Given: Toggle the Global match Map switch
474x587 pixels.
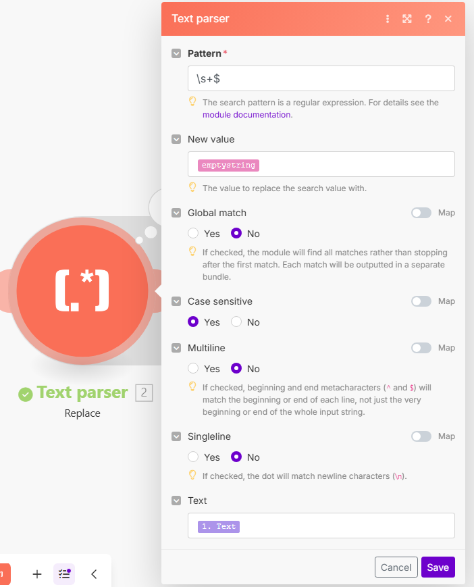Looking at the screenshot, I should tap(421, 213).
